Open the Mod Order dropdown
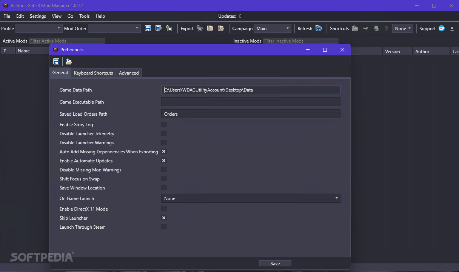This screenshot has height=272, width=459. pyautogui.click(x=114, y=28)
